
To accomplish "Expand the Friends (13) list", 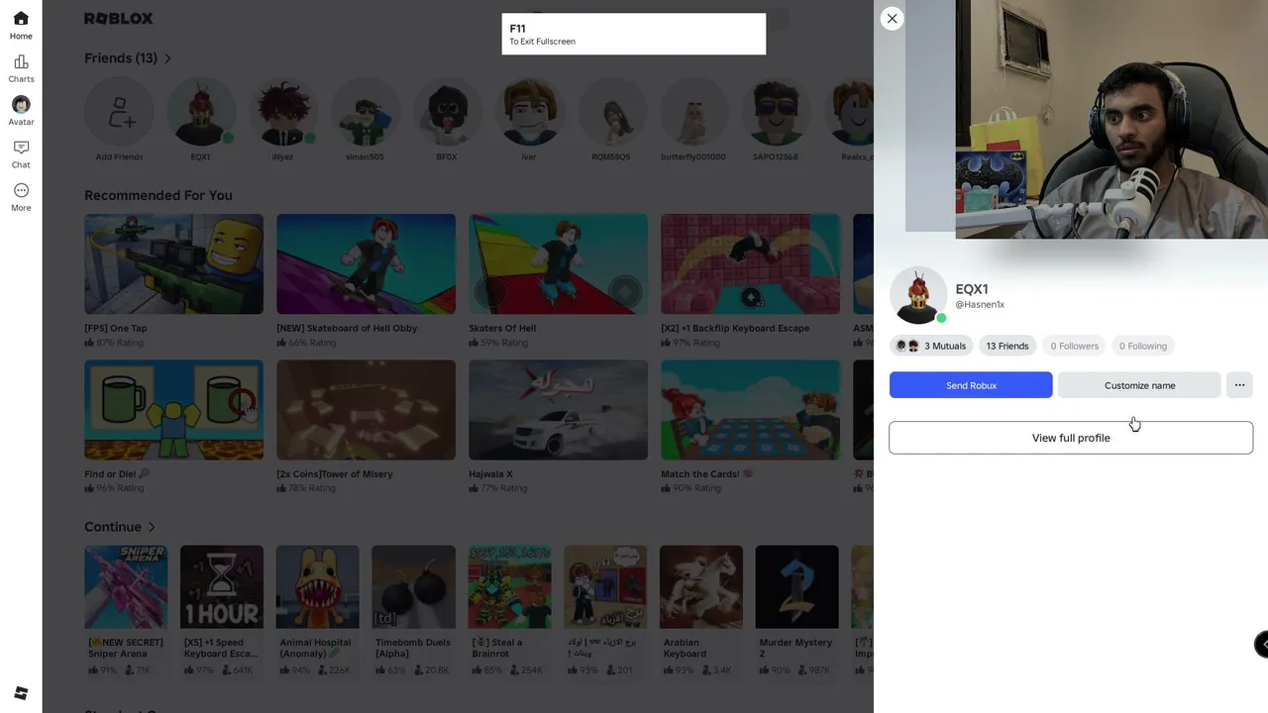I will (128, 58).
